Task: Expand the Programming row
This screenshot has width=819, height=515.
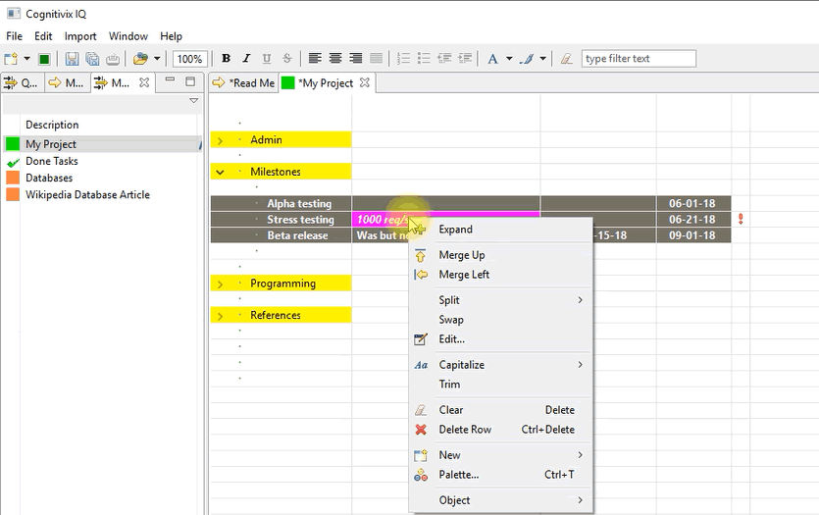Action: pos(220,284)
